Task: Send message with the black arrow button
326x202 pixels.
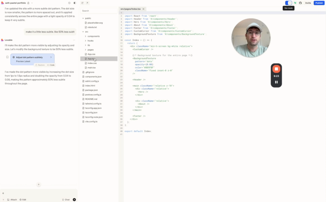Action: click(74, 200)
